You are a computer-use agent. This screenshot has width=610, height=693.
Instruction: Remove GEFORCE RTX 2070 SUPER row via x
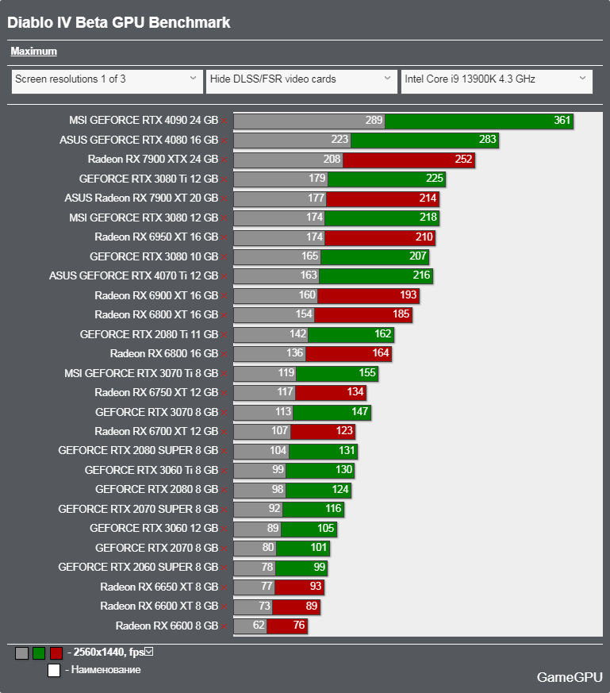(224, 510)
